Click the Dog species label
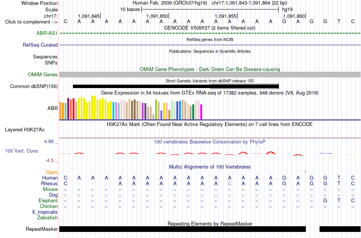This screenshot has height=238, width=361. tap(53, 195)
